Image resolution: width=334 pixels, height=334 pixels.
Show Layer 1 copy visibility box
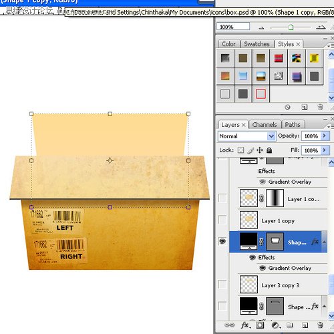tap(222, 220)
